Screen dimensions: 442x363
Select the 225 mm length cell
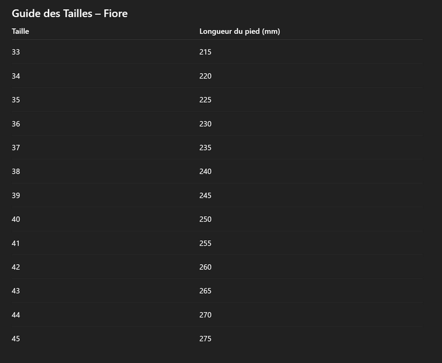point(205,100)
